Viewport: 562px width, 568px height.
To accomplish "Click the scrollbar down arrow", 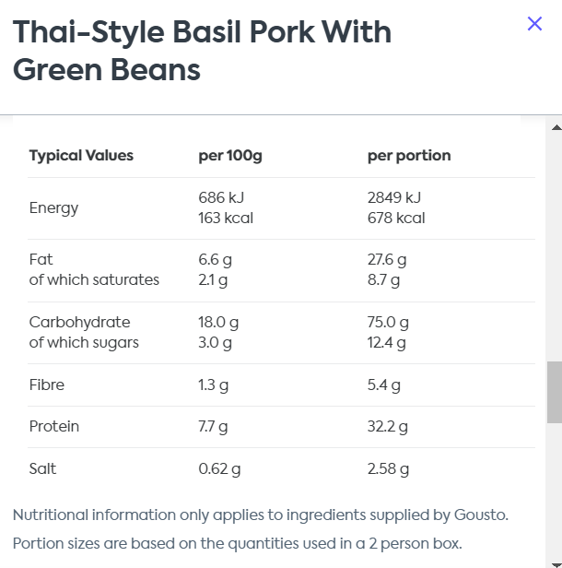I will (556, 564).
